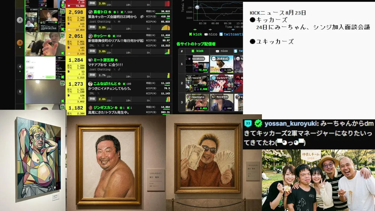
Task: Open stream title かつきにイメチェンしてもらう。
Action: [x=110, y=89]
